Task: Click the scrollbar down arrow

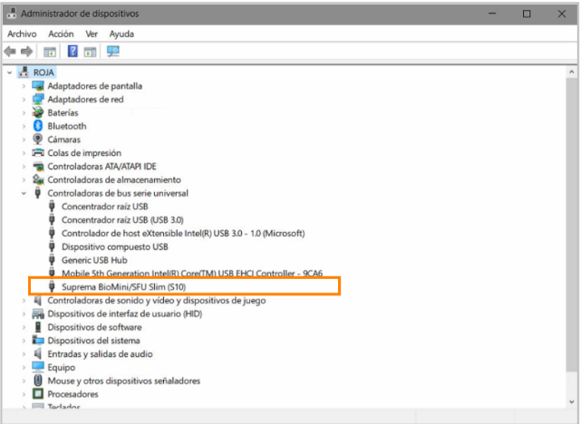Action: coord(572,402)
